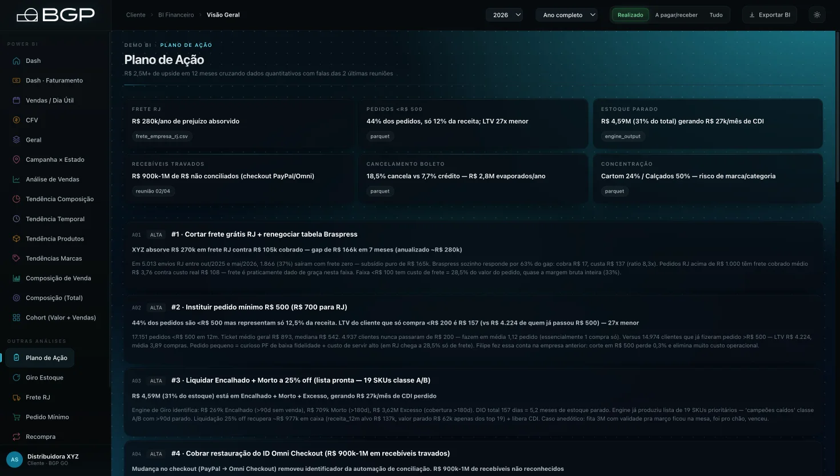This screenshot has height=476, width=840.
Task: Click the AS user avatar
Action: click(x=14, y=459)
